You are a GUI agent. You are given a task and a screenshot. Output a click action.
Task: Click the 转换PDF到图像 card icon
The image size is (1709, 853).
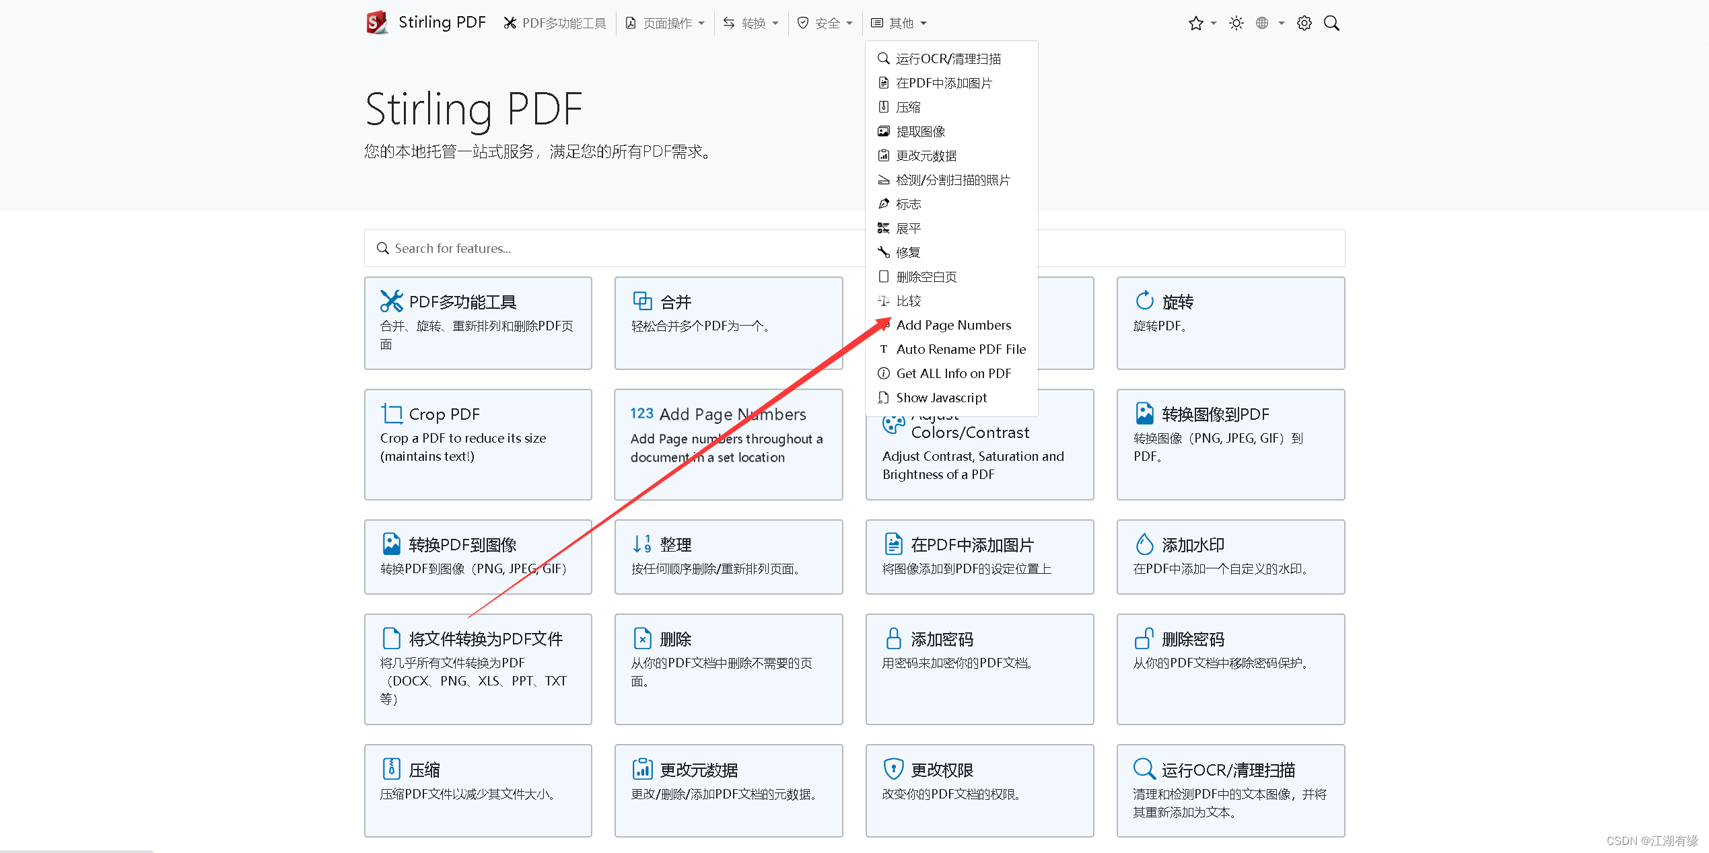pyautogui.click(x=391, y=544)
